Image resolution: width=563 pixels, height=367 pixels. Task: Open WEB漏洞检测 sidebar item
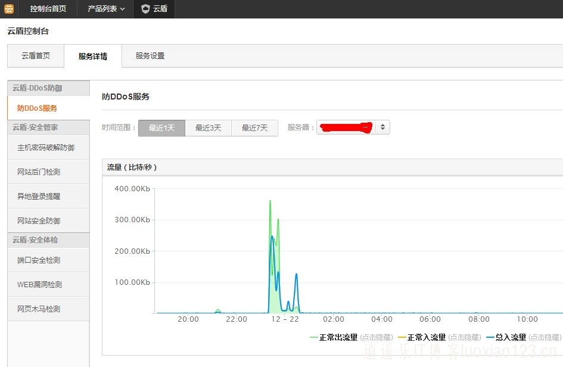tap(48, 284)
